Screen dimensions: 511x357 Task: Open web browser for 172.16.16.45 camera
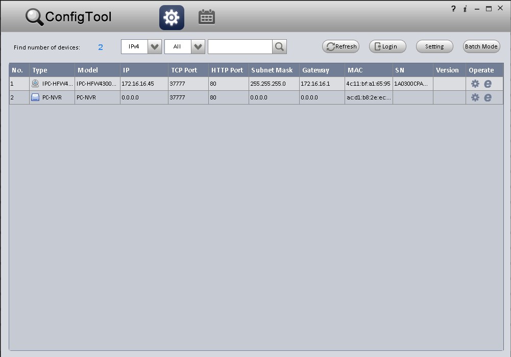[488, 84]
